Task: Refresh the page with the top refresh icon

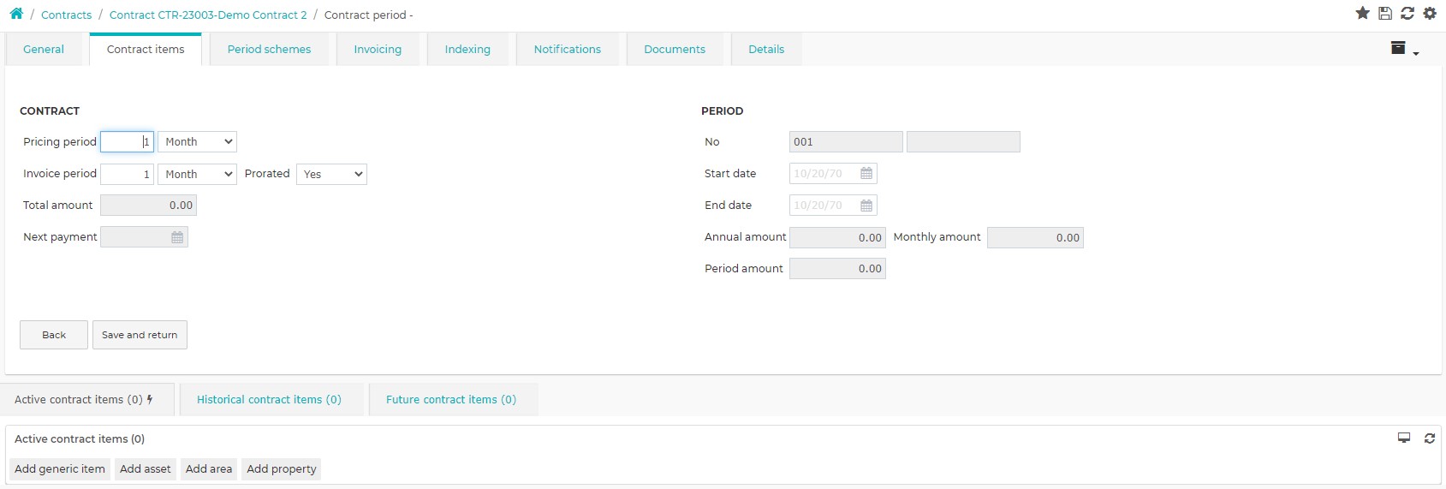Action: [x=1407, y=13]
